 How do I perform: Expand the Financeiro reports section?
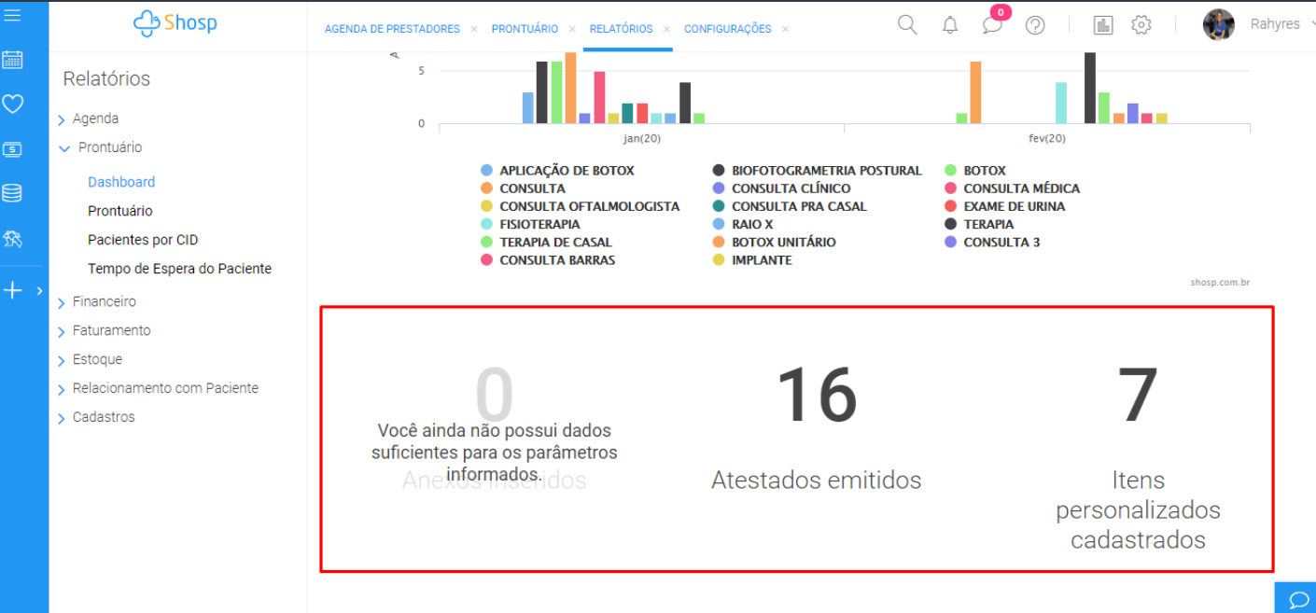pyautogui.click(x=104, y=301)
